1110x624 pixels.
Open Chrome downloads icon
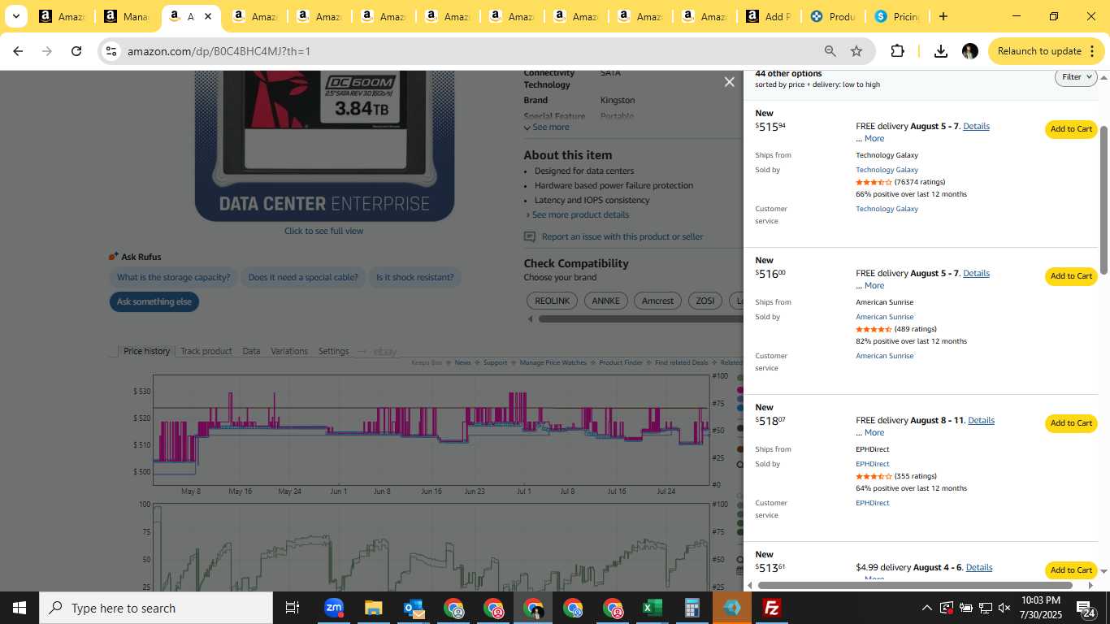pyautogui.click(x=940, y=51)
